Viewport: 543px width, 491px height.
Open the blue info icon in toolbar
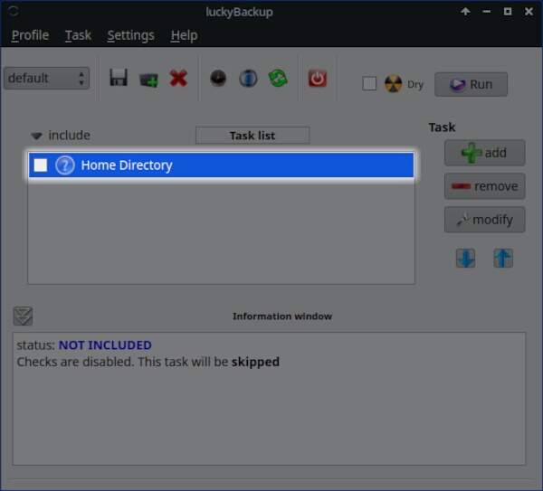click(x=248, y=78)
